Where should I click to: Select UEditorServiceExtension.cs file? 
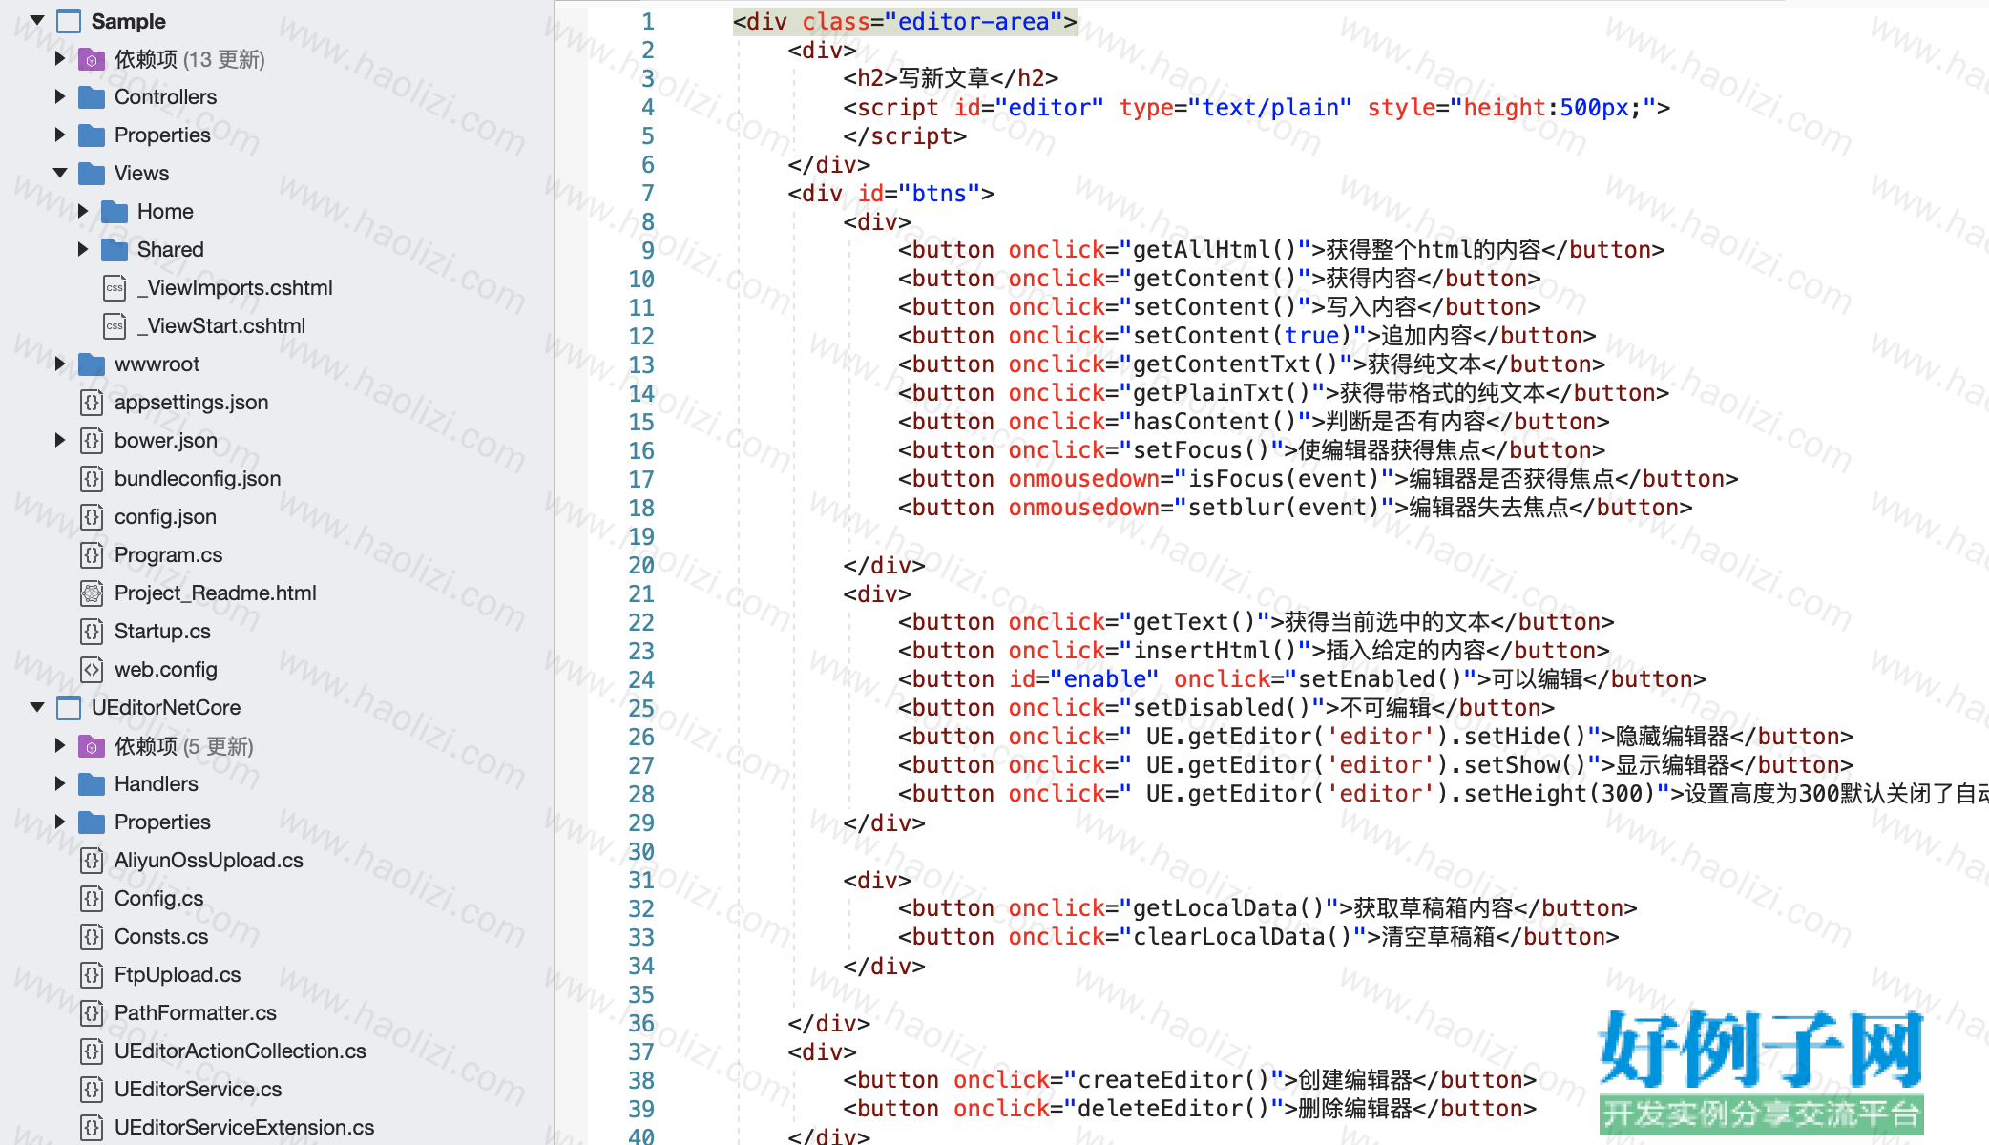pyautogui.click(x=244, y=1127)
